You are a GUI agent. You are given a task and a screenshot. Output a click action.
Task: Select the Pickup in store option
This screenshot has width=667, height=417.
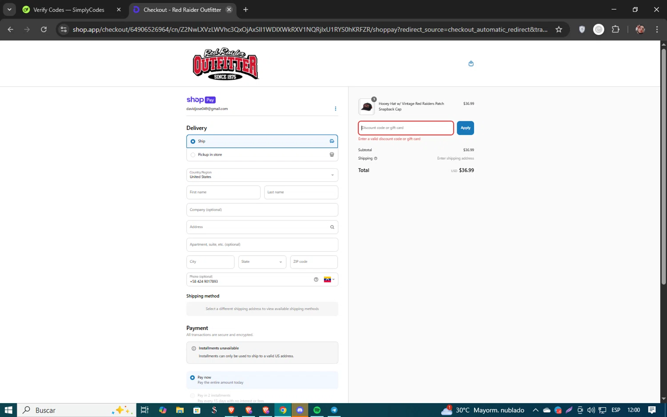(x=262, y=155)
